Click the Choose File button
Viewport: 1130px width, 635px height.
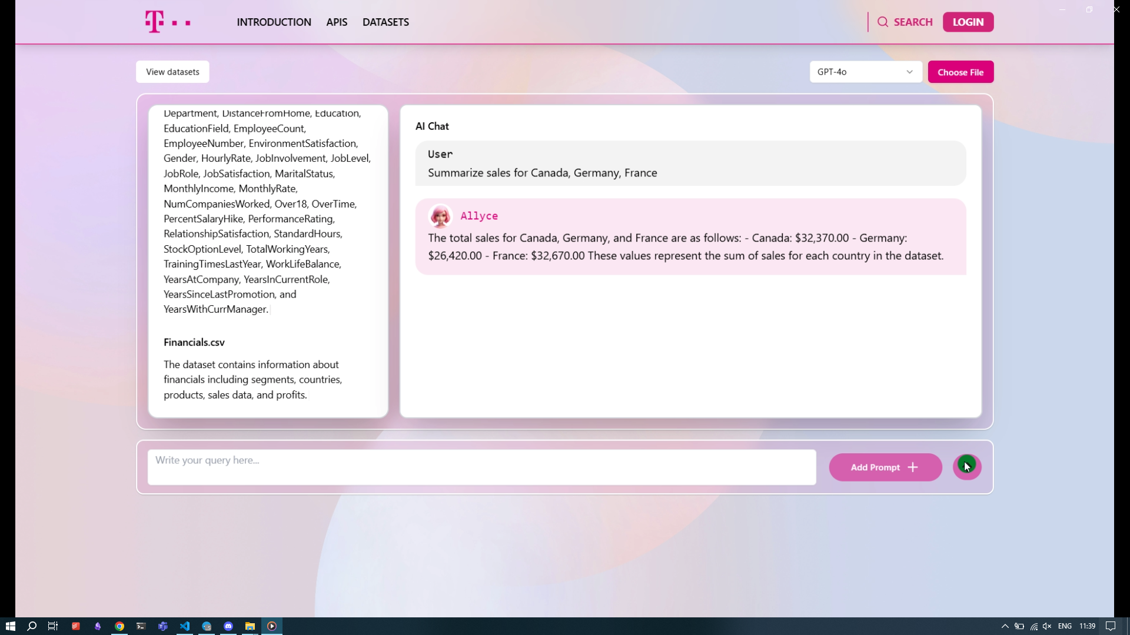tap(960, 72)
